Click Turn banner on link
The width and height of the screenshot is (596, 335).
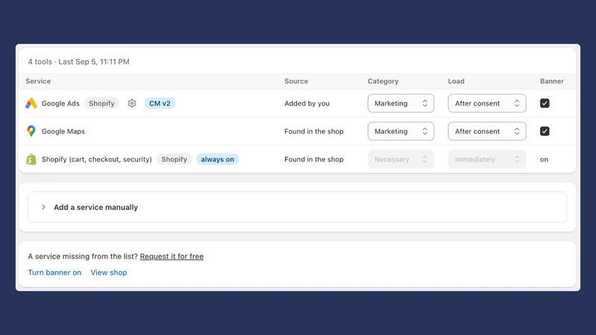click(54, 272)
